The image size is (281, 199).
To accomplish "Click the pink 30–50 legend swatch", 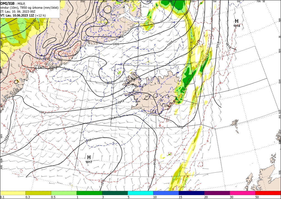I will pyautogui.click(x=243, y=193).
